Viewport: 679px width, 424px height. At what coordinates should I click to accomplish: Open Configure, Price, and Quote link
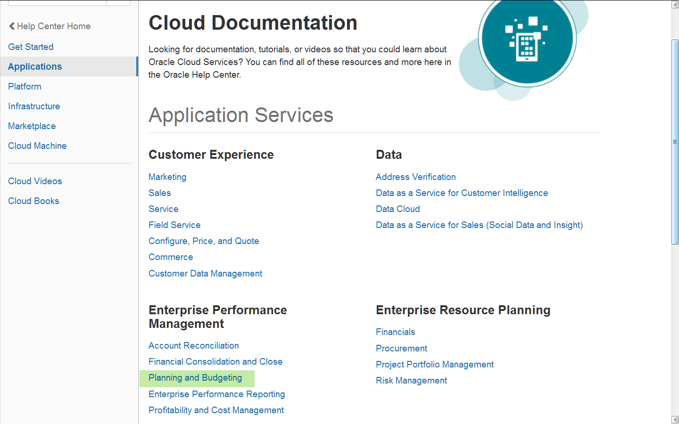[204, 241]
